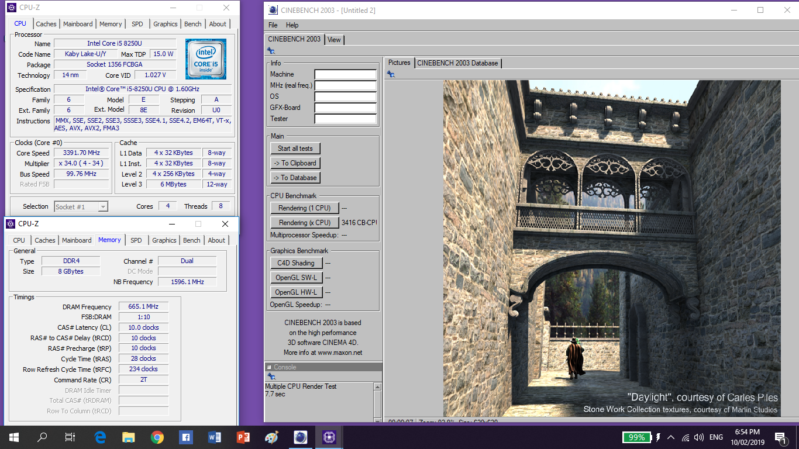Open Graphics tab in top CPU-Z window

(x=166, y=24)
